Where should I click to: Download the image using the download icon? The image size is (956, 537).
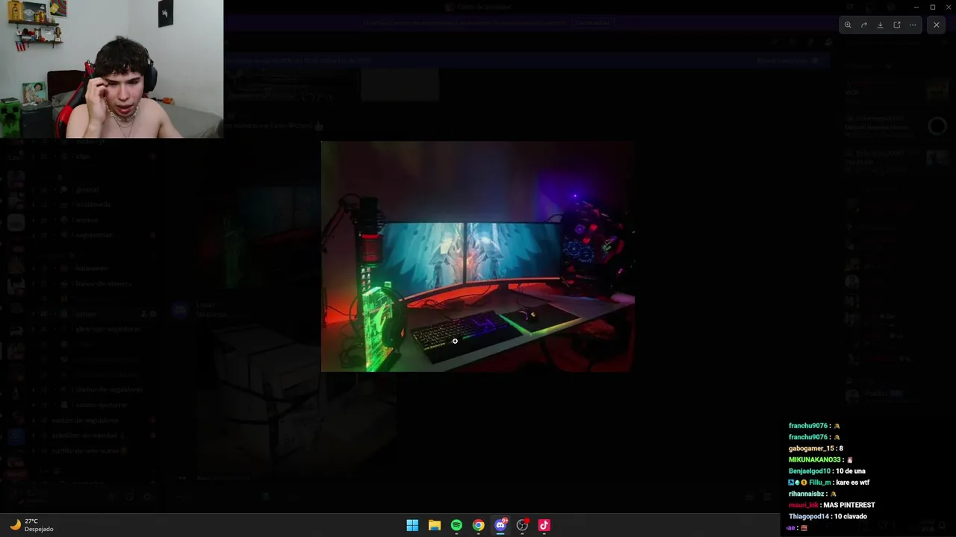pyautogui.click(x=881, y=25)
